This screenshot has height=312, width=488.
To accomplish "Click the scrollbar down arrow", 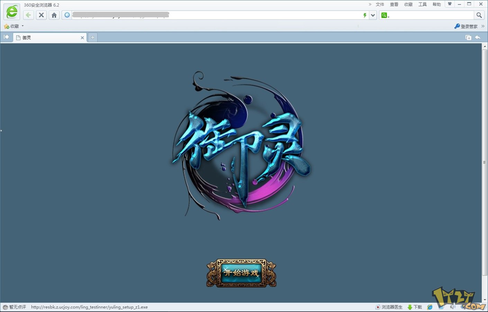I will coord(485,300).
